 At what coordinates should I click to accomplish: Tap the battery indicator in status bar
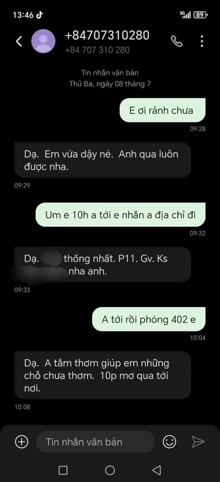click(200, 15)
